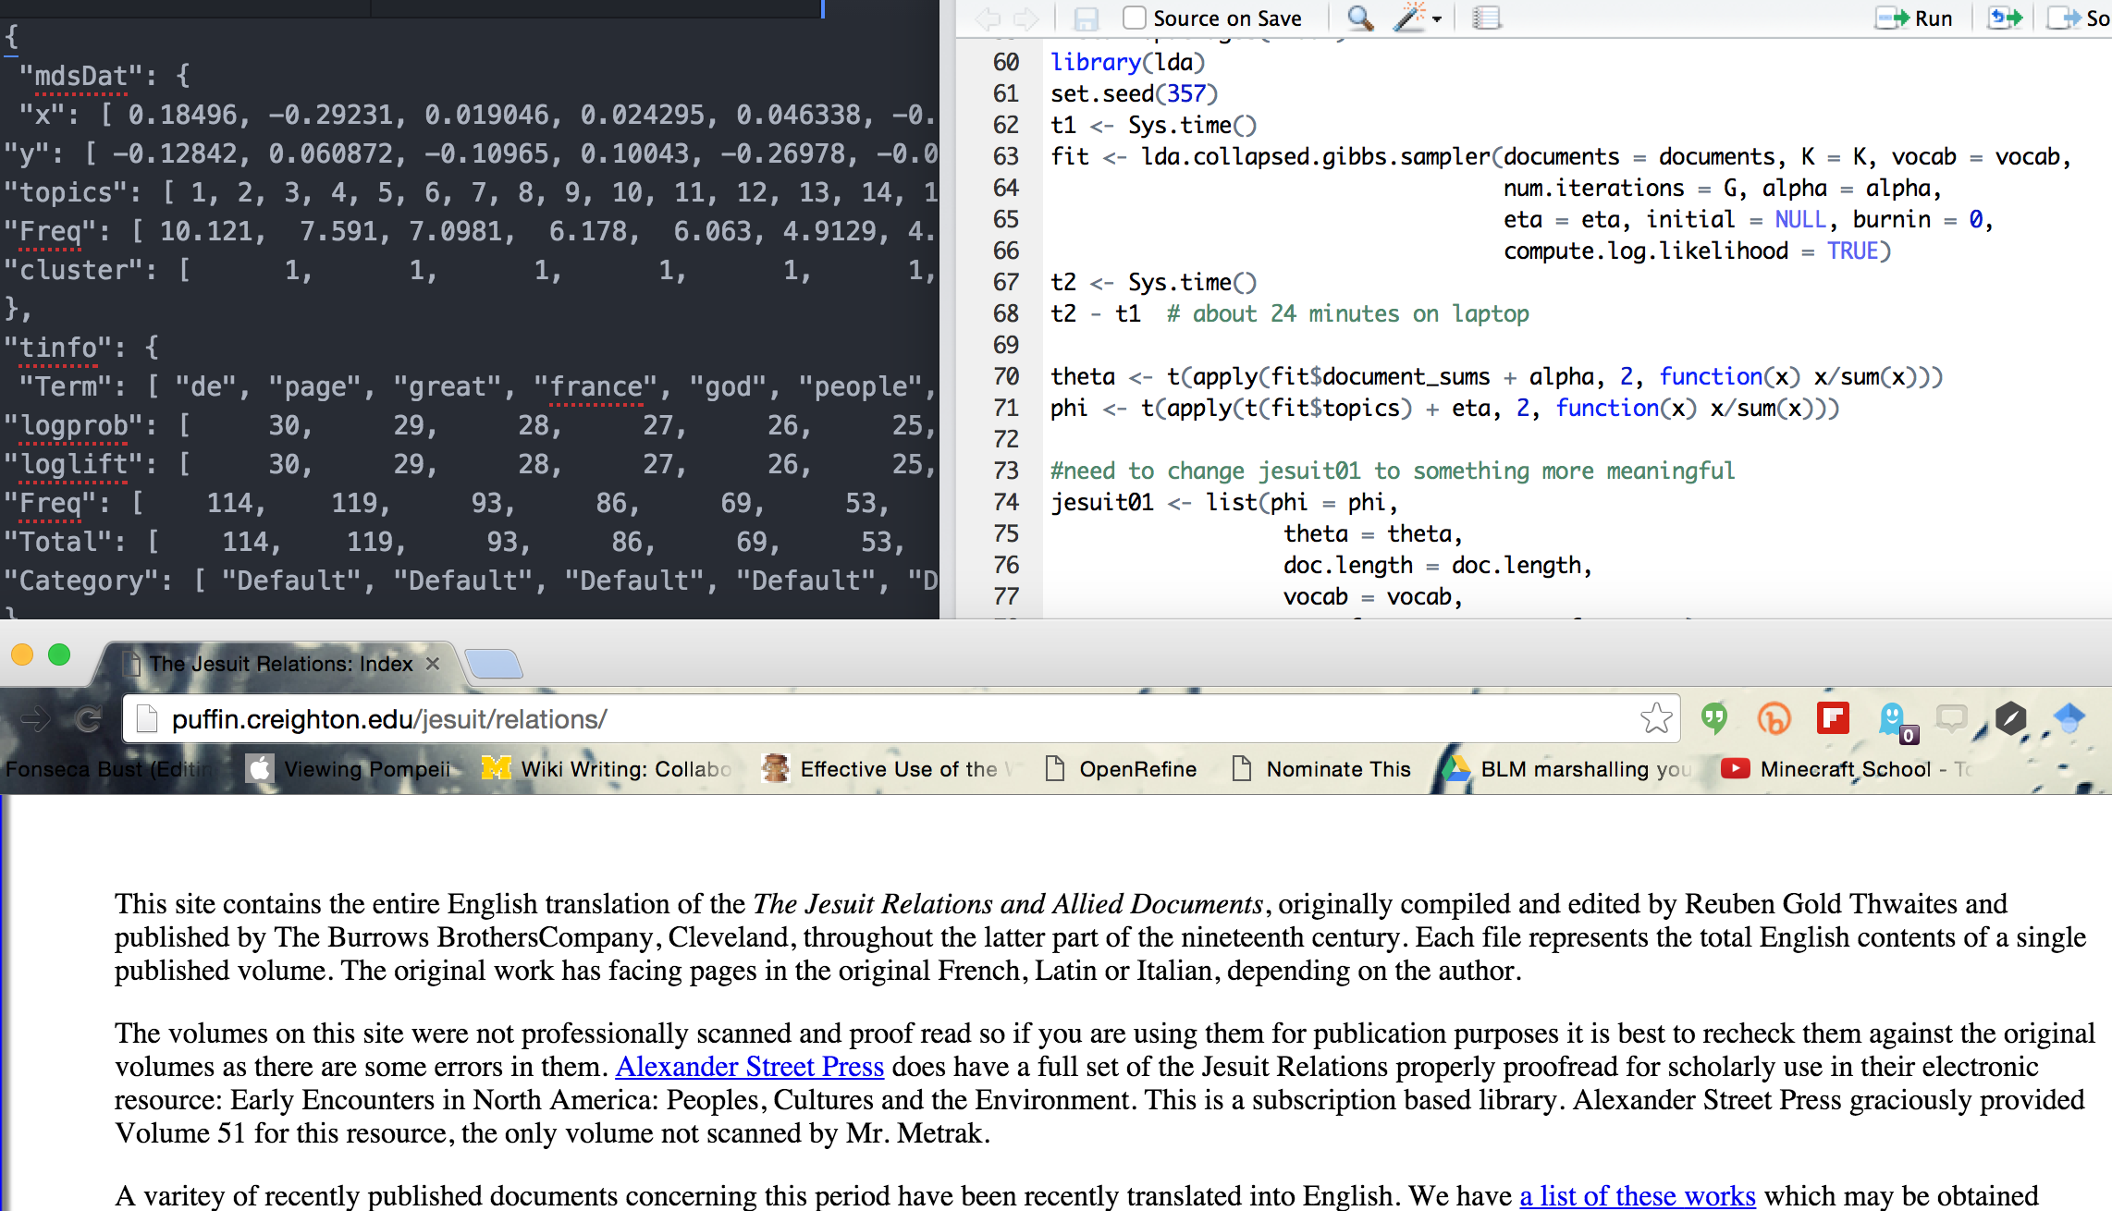Click the Find/Replace magnifier icon
Image resolution: width=2112 pixels, height=1211 pixels.
click(1359, 18)
